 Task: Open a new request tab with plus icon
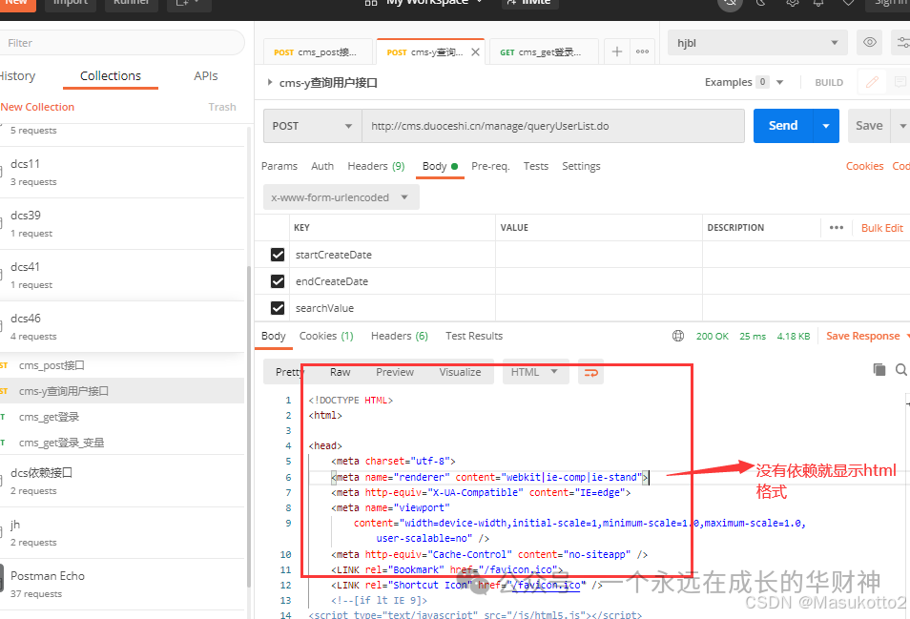click(617, 52)
